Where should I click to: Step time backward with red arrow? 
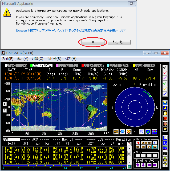pyautogui.click(x=138, y=143)
